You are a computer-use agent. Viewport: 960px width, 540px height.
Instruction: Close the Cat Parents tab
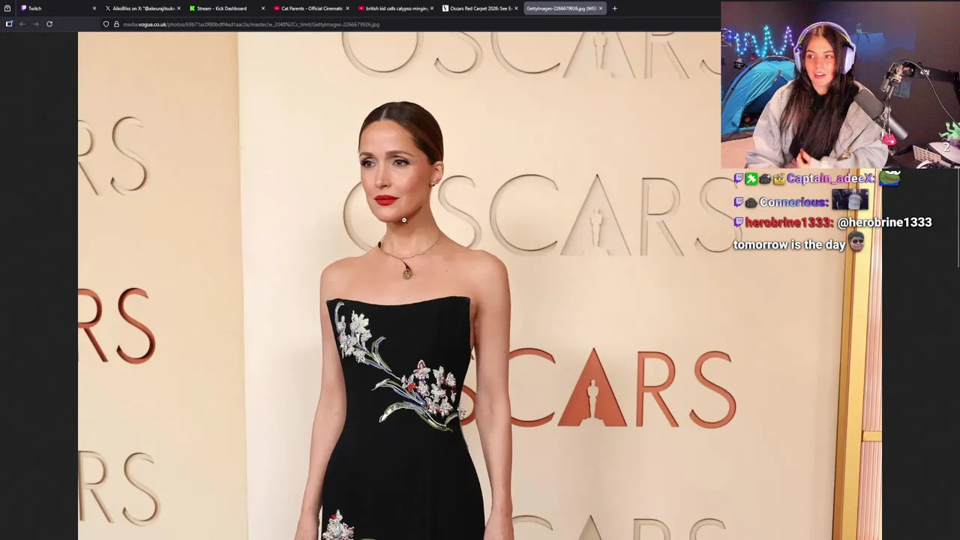coord(347,8)
